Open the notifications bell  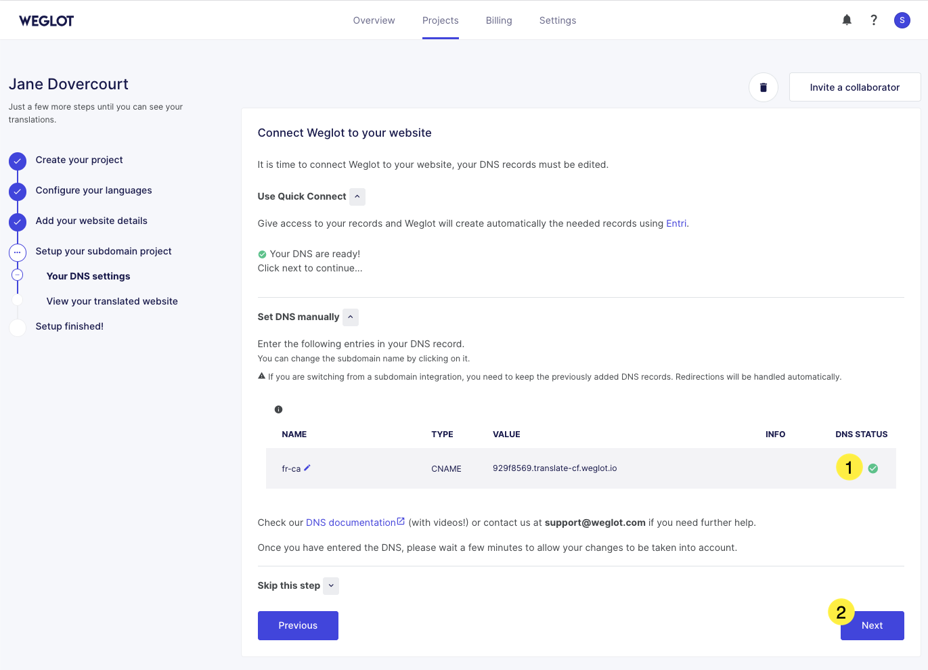tap(847, 20)
